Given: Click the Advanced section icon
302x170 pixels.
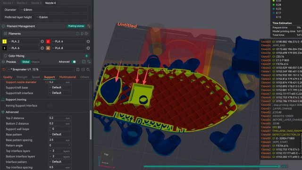Looking at the screenshot, I should pyautogui.click(x=3, y=112).
